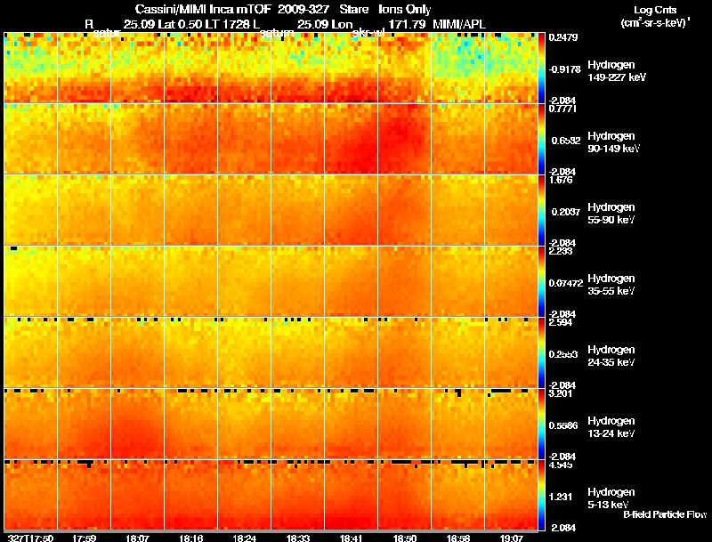Click the 'B-field Particle Flow' caption
This screenshot has height=542, width=712.
pos(665,514)
